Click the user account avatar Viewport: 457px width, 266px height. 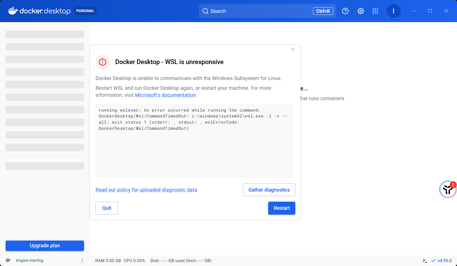393,11
